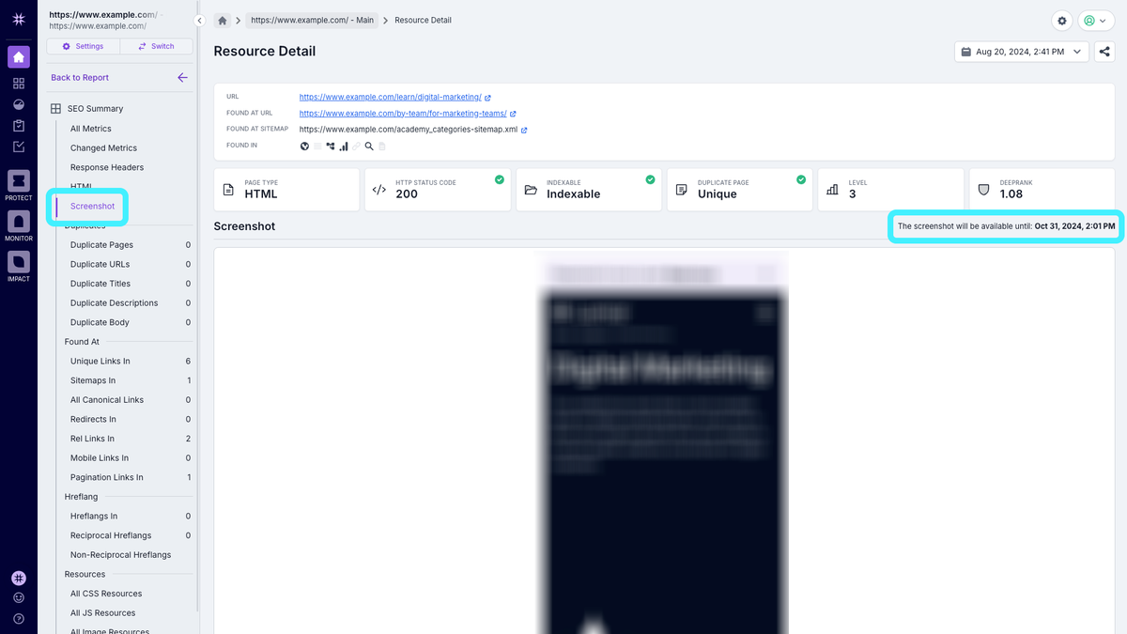Open external link icon next to for-marketing-teams URL
Image resolution: width=1127 pixels, height=634 pixels.
tap(513, 114)
